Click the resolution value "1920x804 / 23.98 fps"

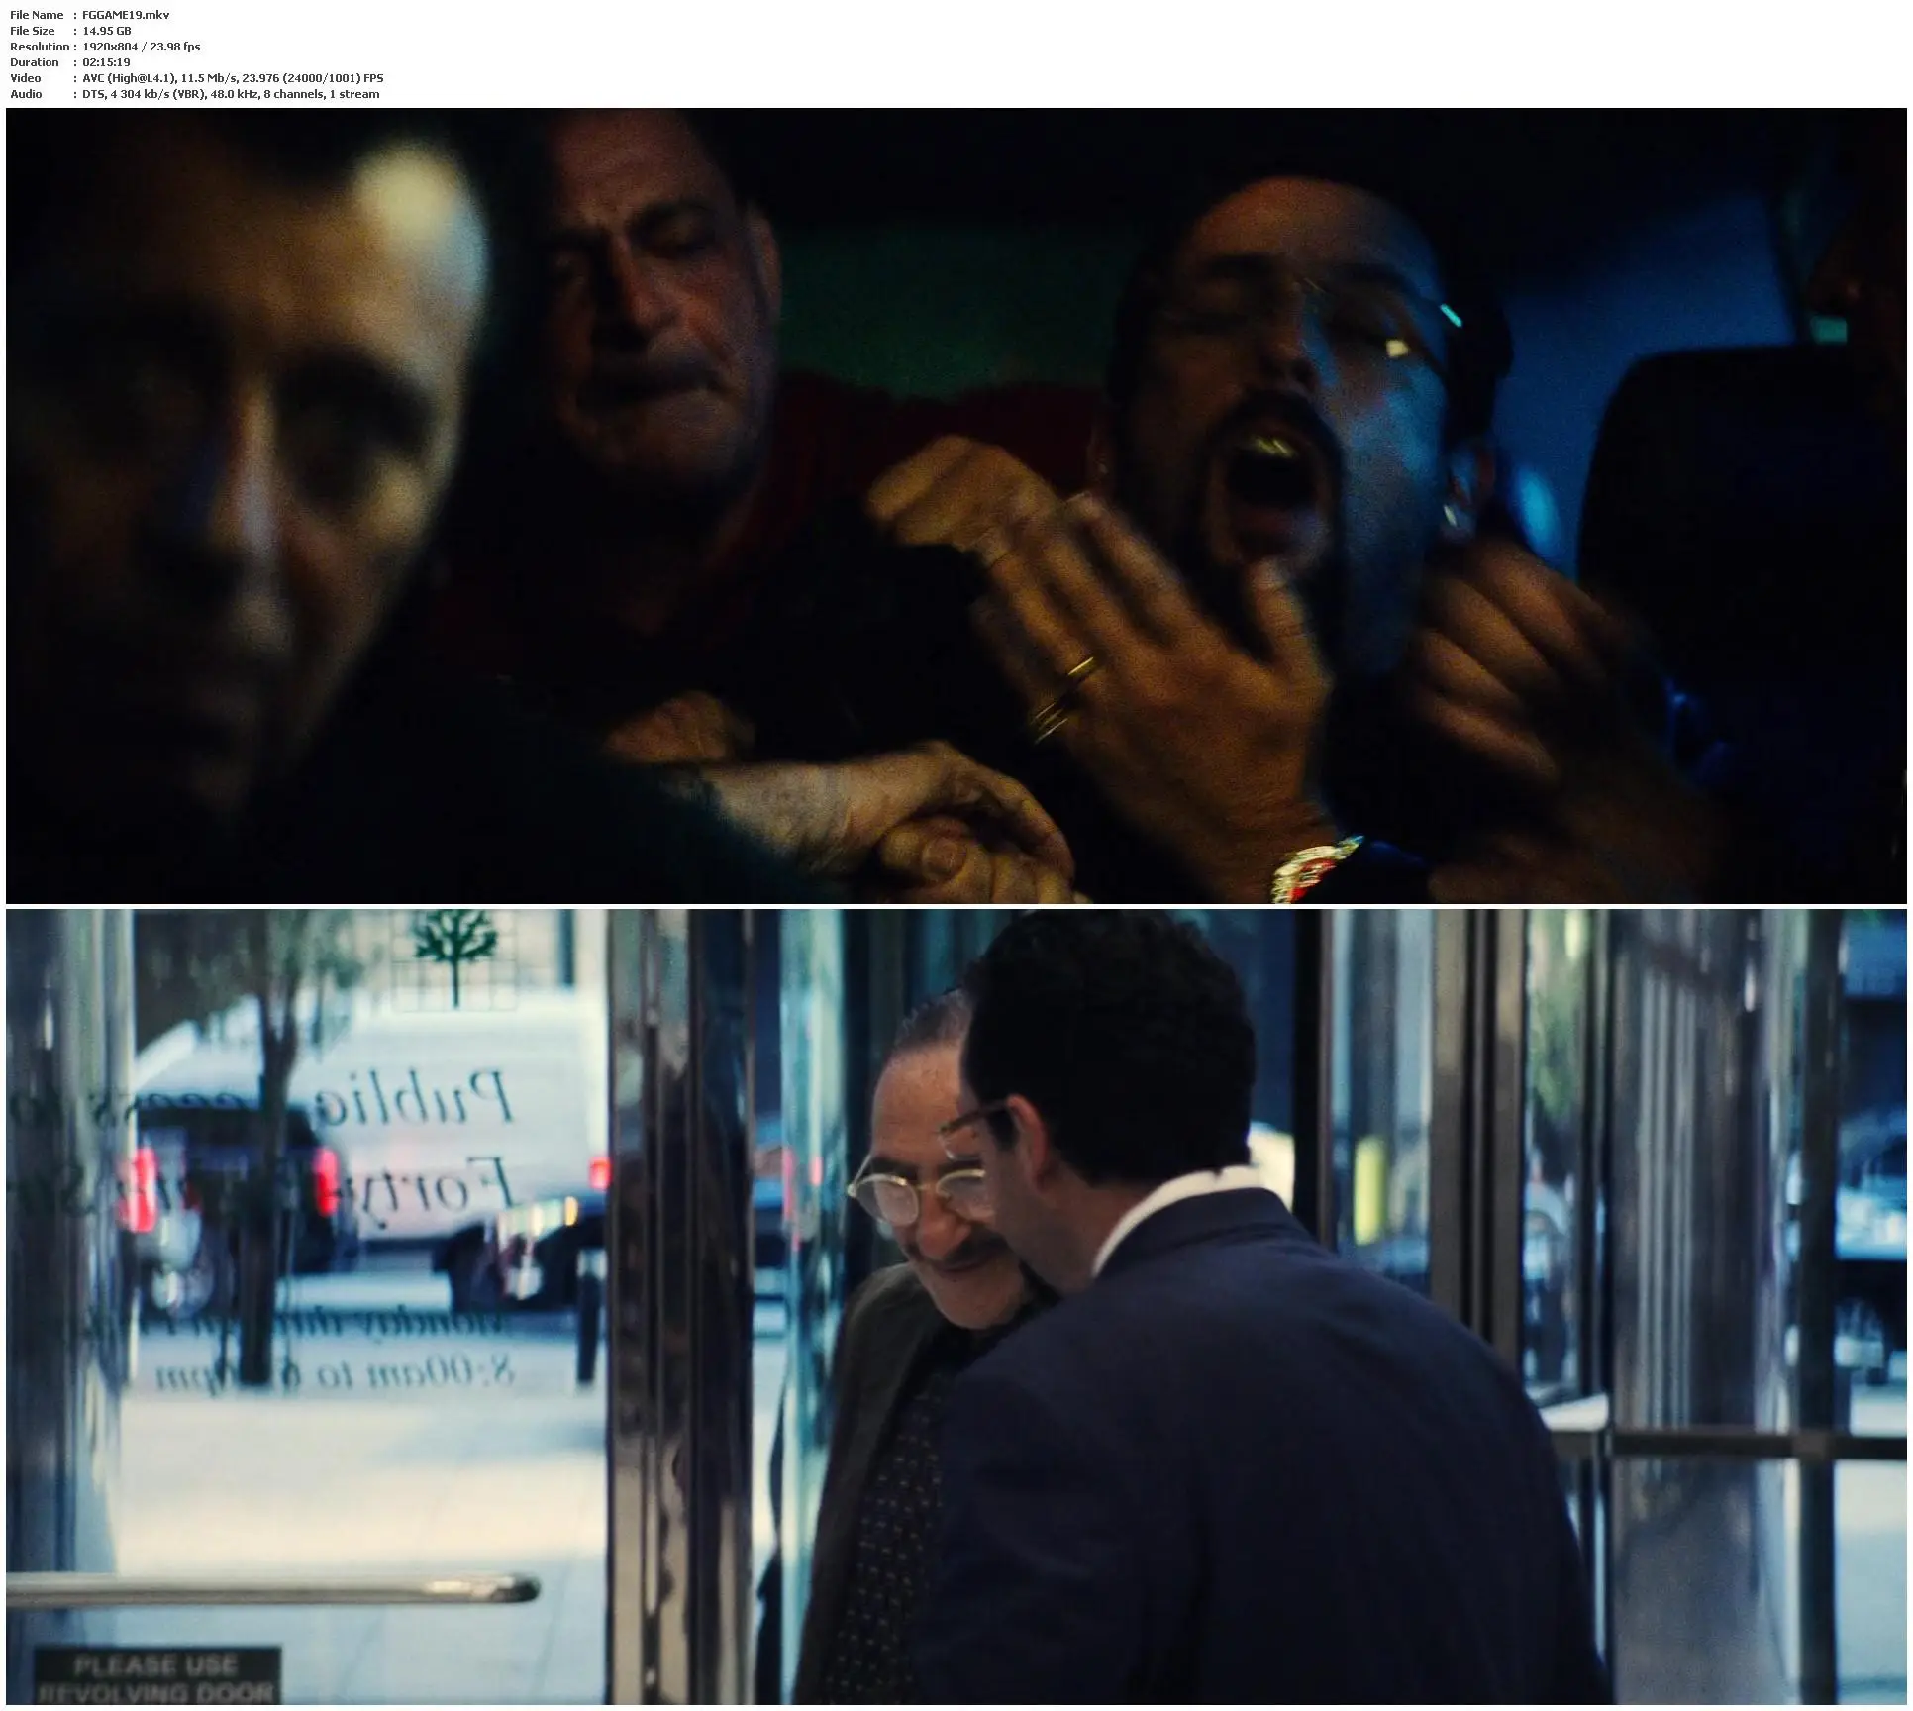pos(142,47)
